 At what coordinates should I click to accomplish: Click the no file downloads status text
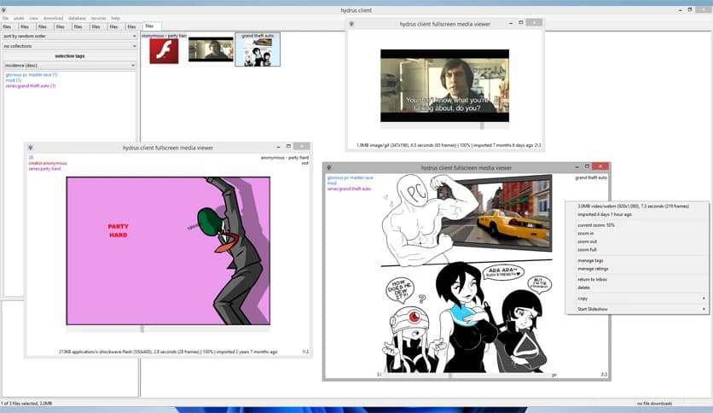654,404
